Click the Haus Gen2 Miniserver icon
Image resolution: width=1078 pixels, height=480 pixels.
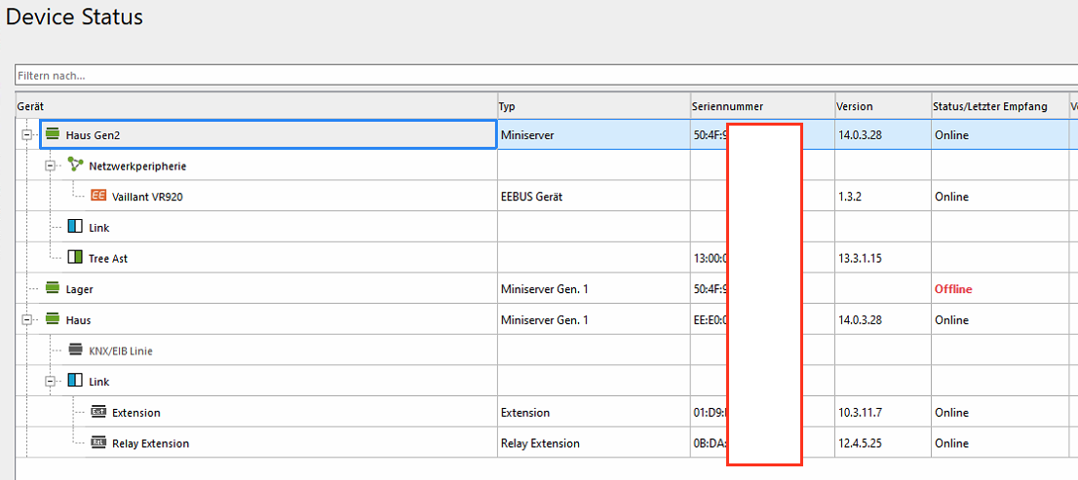pyautogui.click(x=53, y=135)
